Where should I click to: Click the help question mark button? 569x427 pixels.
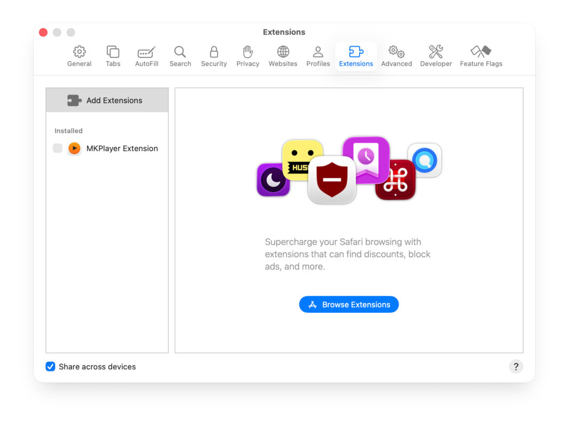516,367
